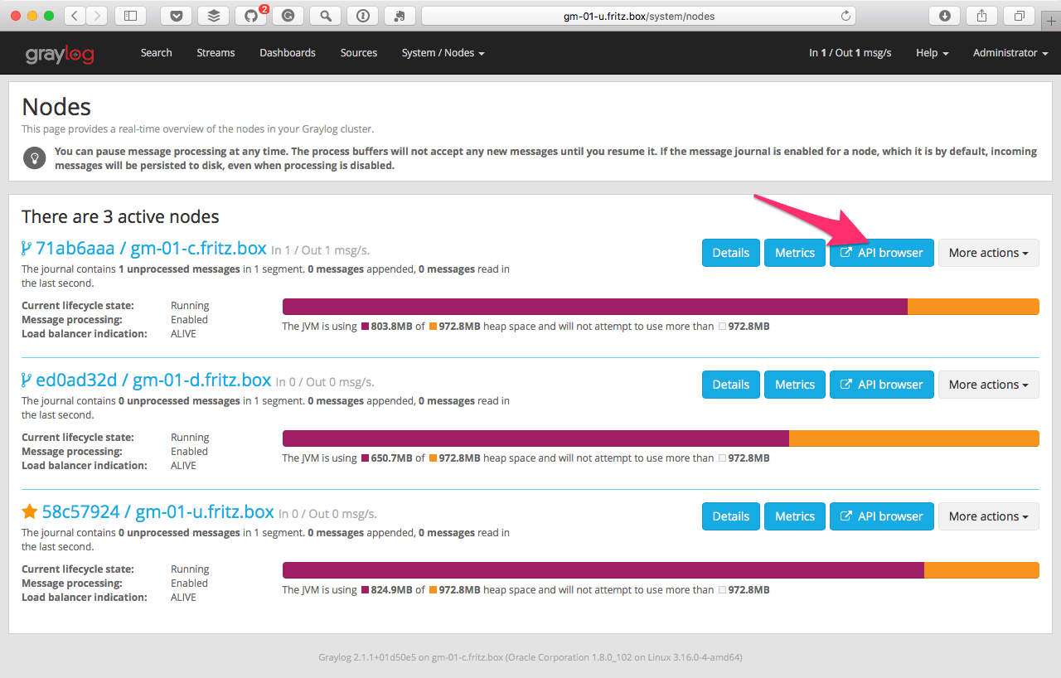1061x678 pixels.
Task: Click the Safari share icon
Action: click(982, 16)
